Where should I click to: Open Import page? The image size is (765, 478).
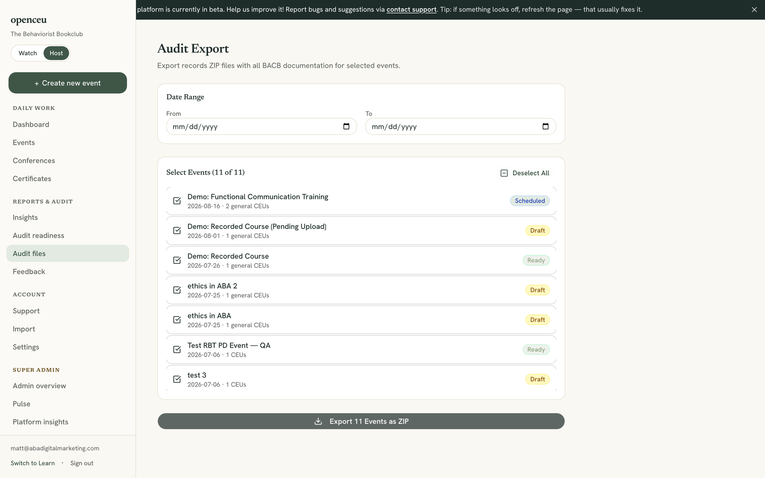click(x=68, y=329)
